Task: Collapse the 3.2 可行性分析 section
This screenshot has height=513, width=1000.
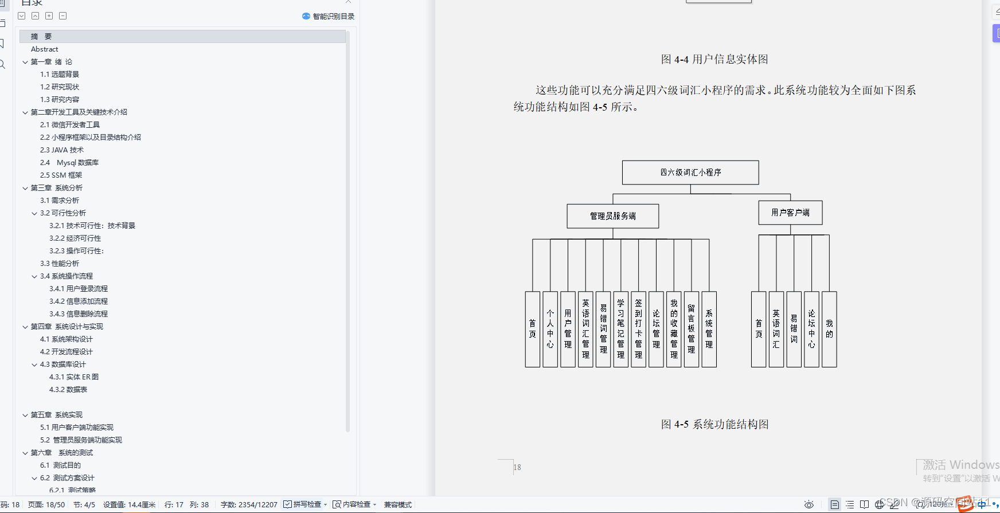Action: [34, 213]
